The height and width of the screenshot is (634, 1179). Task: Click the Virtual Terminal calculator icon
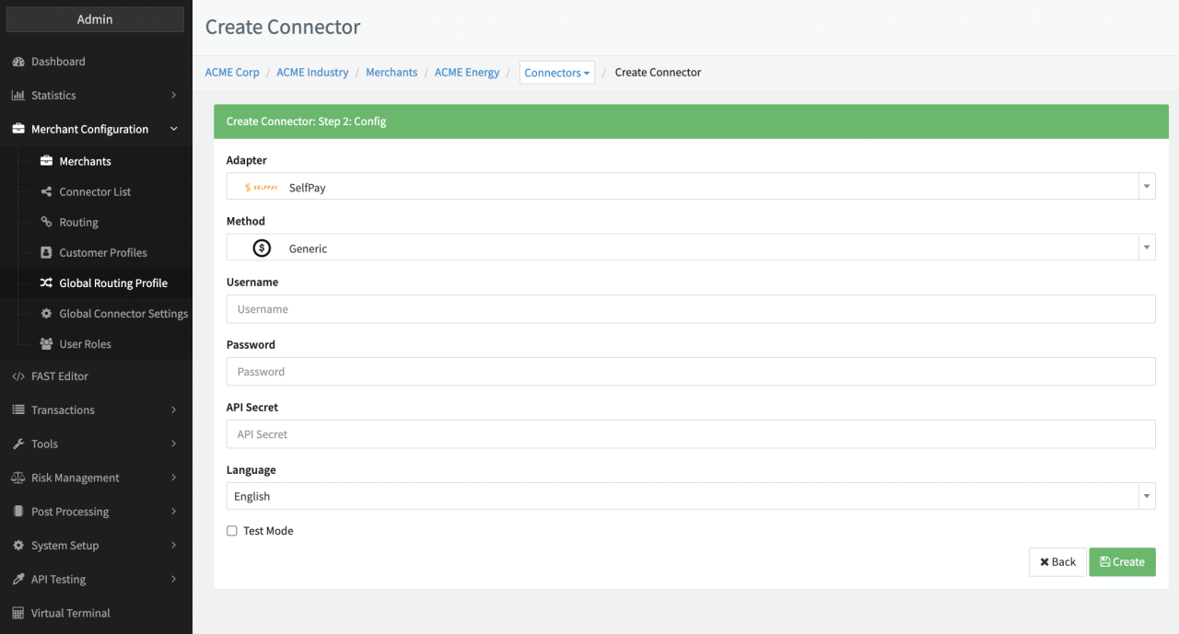coord(18,614)
